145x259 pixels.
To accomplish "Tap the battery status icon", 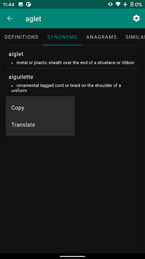I will coord(132,5).
